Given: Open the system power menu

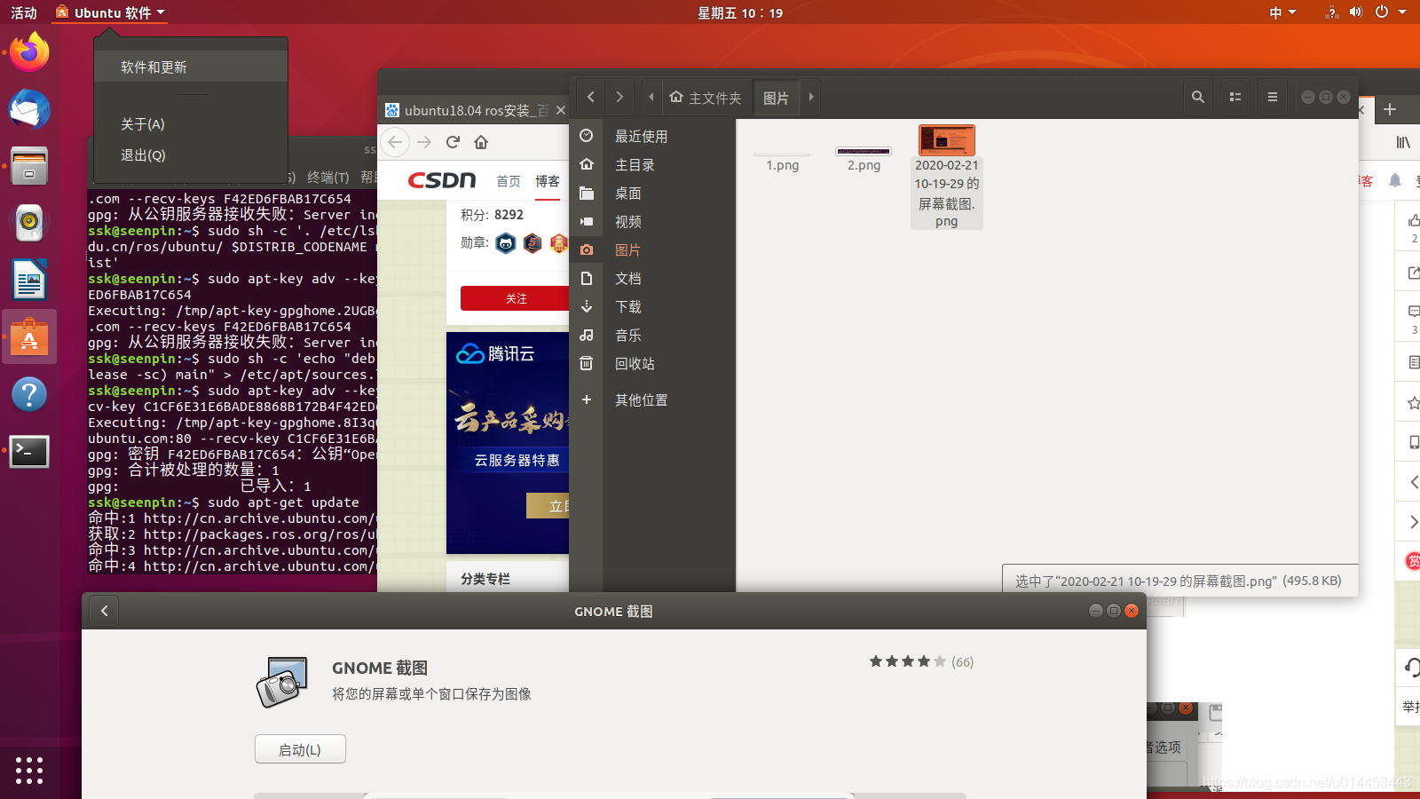Looking at the screenshot, I should 1390,12.
